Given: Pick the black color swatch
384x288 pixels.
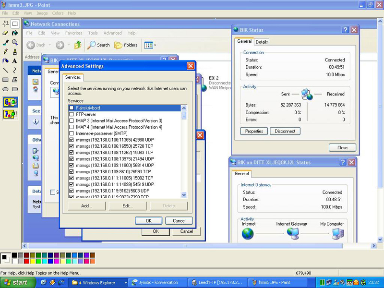Looking at the screenshot, I should tap(15, 255).
